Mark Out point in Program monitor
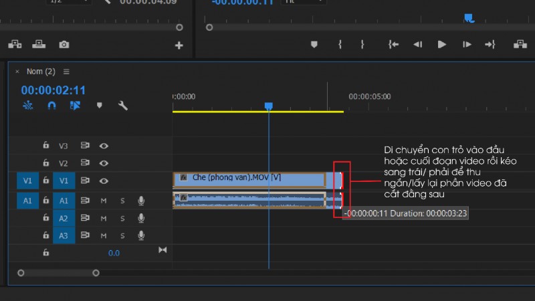535x301 pixels. pos(362,44)
